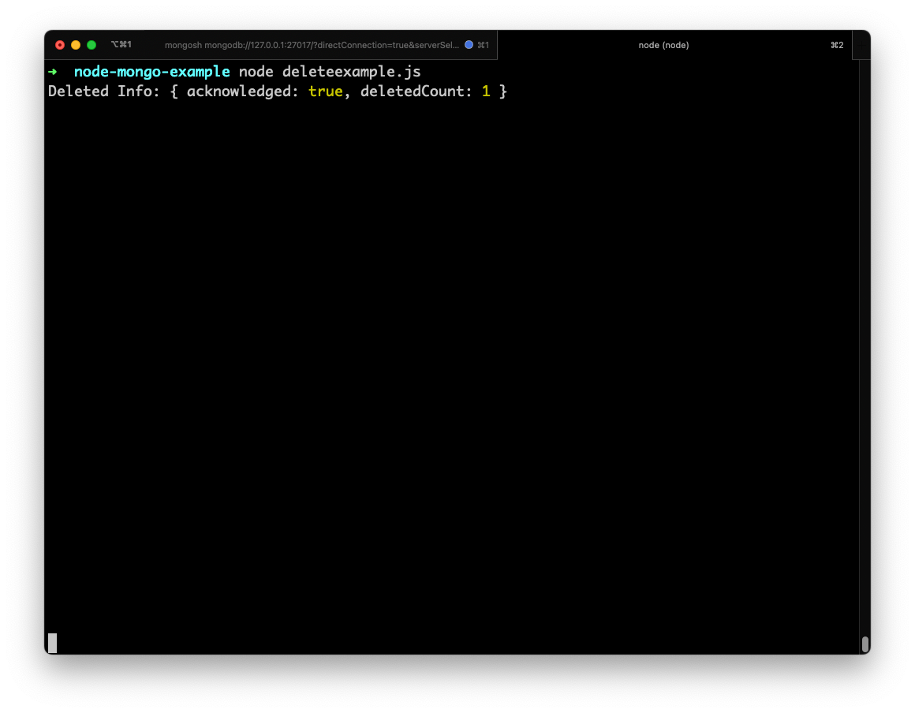Select the node (node) tab
This screenshot has width=915, height=713.
tap(663, 45)
